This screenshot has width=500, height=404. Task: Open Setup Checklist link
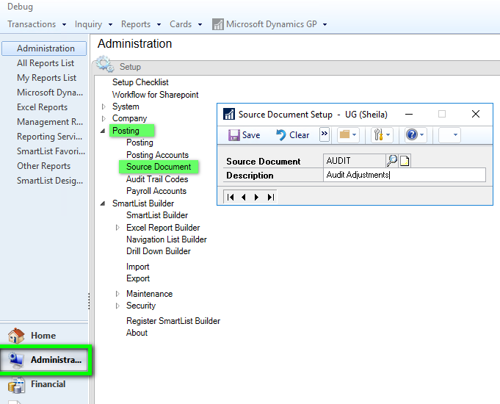click(140, 82)
